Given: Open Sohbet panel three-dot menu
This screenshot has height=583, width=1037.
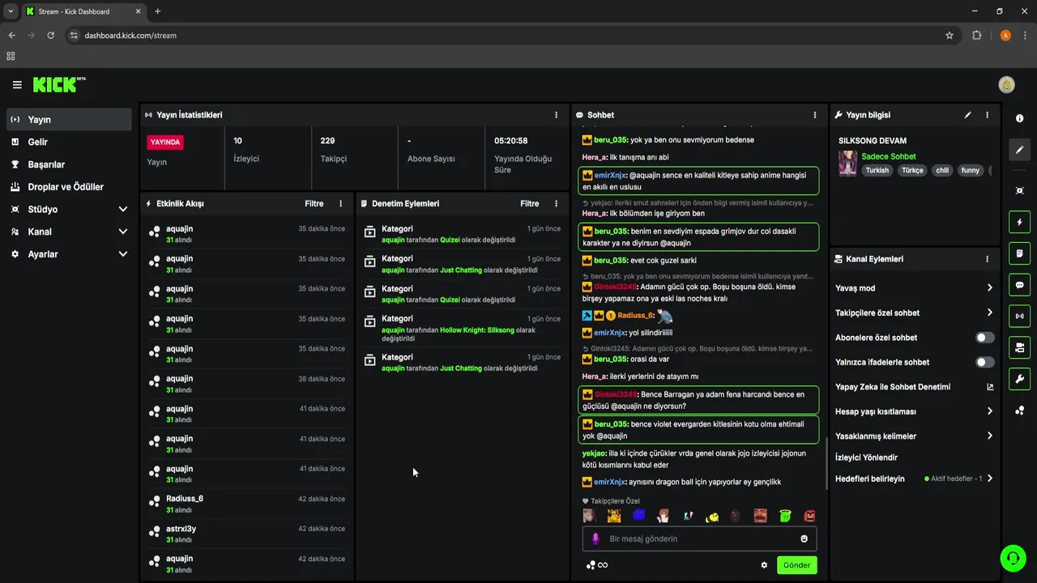Looking at the screenshot, I should point(815,115).
